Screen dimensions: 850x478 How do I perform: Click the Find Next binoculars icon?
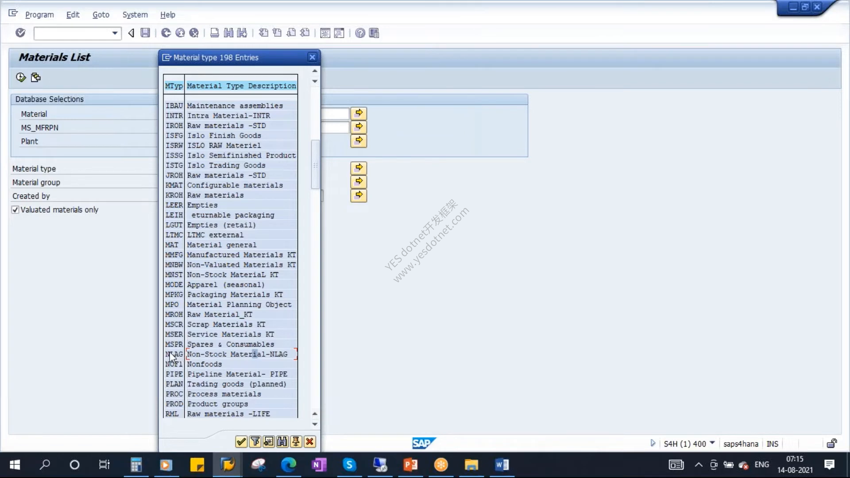[x=242, y=33]
